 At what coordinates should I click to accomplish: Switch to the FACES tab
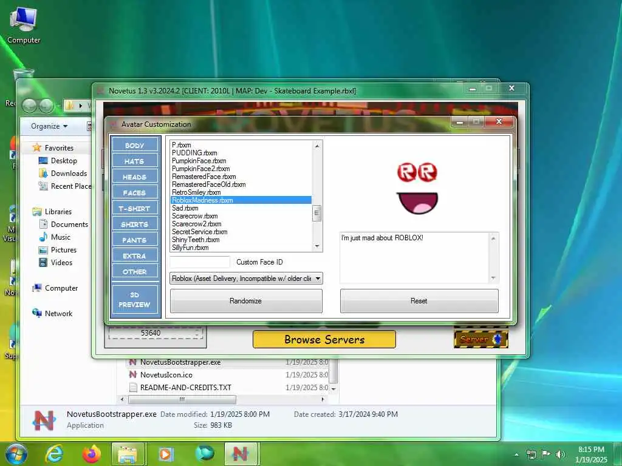[x=135, y=192]
